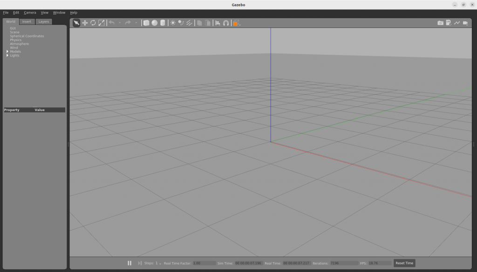The width and height of the screenshot is (477, 272).
Task: Pause the simulation
Action: [129, 263]
